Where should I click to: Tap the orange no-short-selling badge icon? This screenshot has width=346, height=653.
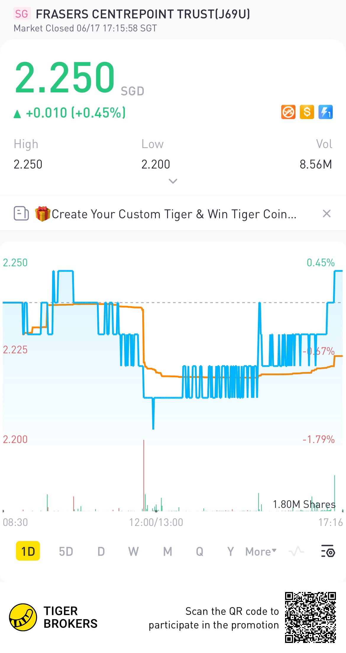click(x=288, y=112)
